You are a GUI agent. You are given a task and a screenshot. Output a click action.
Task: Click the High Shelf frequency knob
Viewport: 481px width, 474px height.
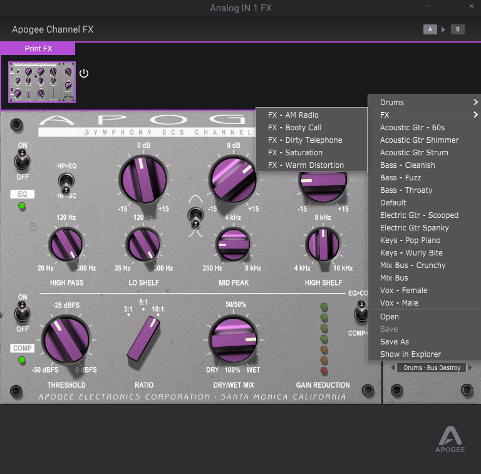click(x=323, y=244)
